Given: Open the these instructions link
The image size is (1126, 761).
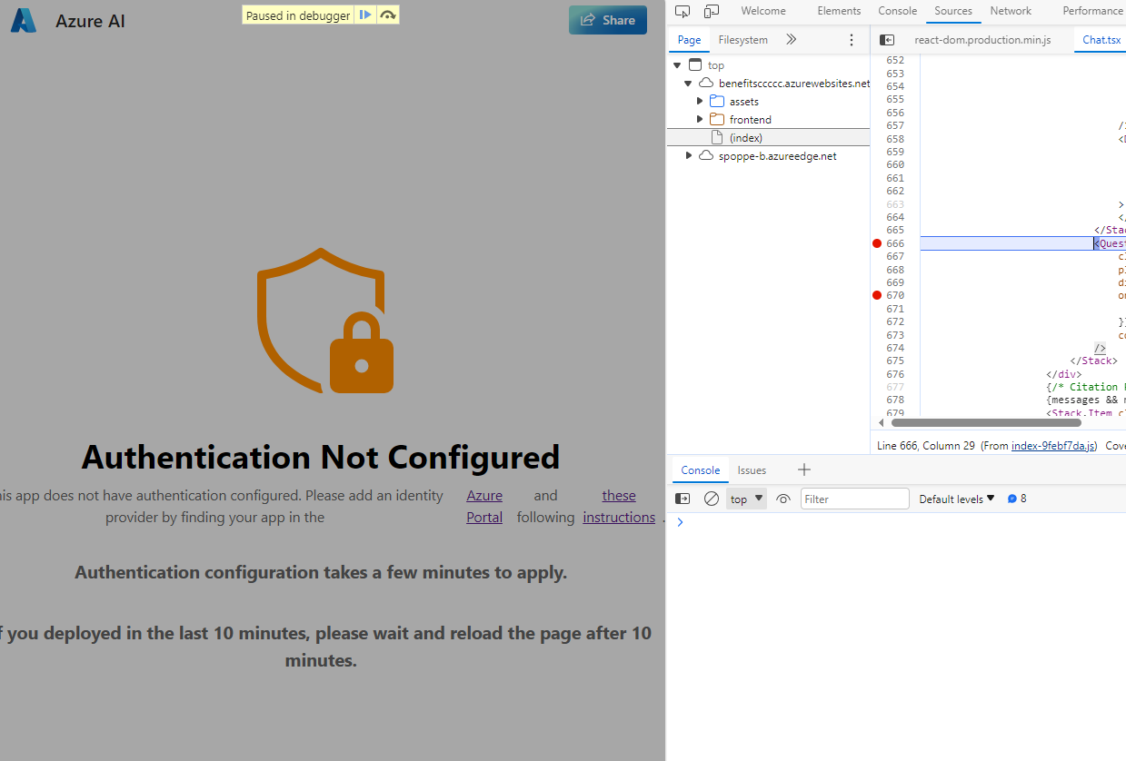Looking at the screenshot, I should [x=619, y=507].
